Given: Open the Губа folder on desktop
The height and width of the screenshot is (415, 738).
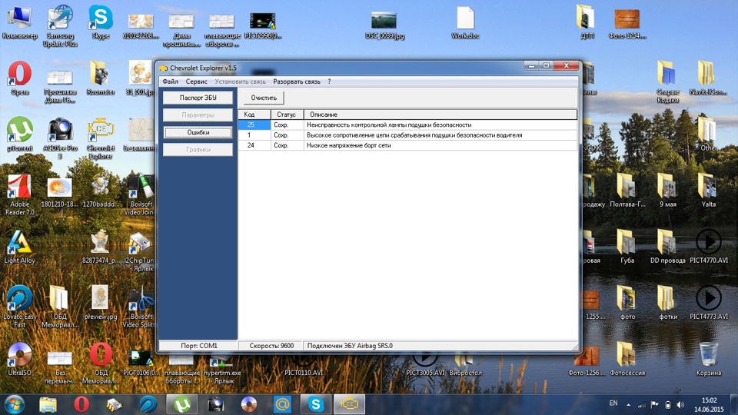Looking at the screenshot, I should click(627, 247).
